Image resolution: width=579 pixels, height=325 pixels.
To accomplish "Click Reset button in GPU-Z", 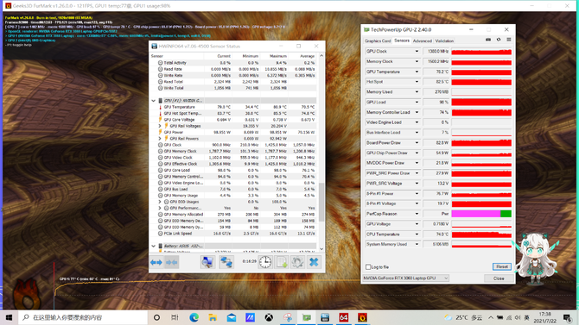I will [x=502, y=266].
